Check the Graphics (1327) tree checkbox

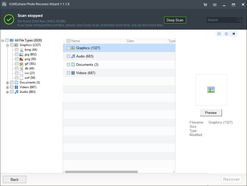[x=12, y=45]
